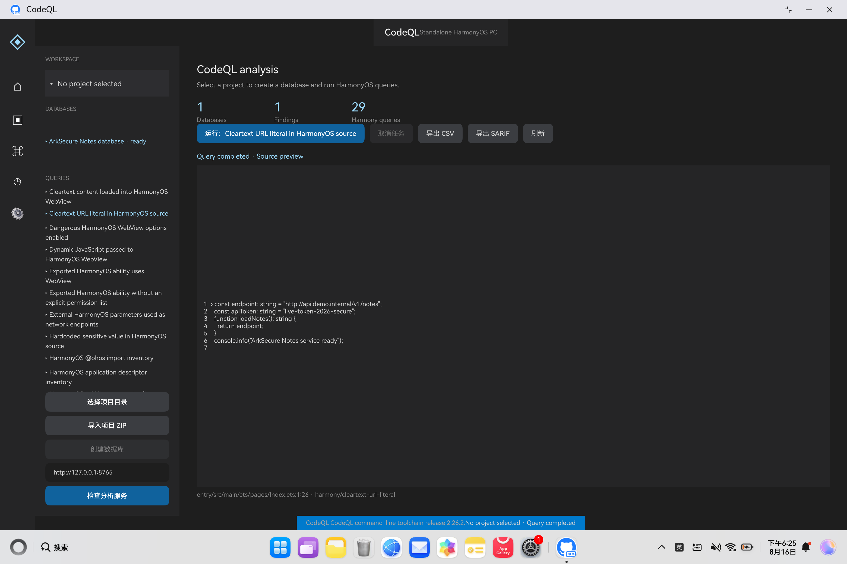This screenshot has width=847, height=564.
Task: Click the 'Source preview' status label
Action: (280, 156)
